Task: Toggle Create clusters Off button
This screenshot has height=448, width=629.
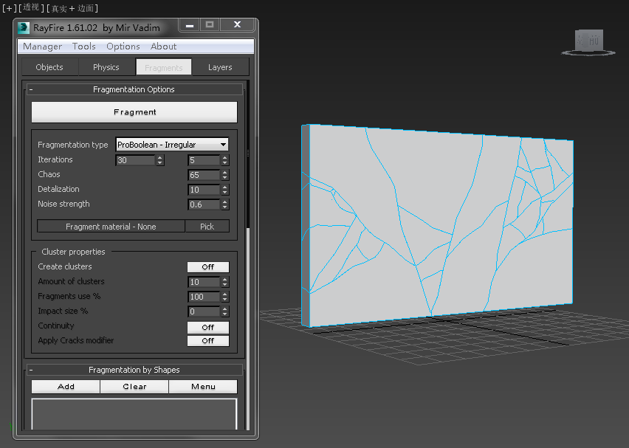Action: pyautogui.click(x=207, y=267)
